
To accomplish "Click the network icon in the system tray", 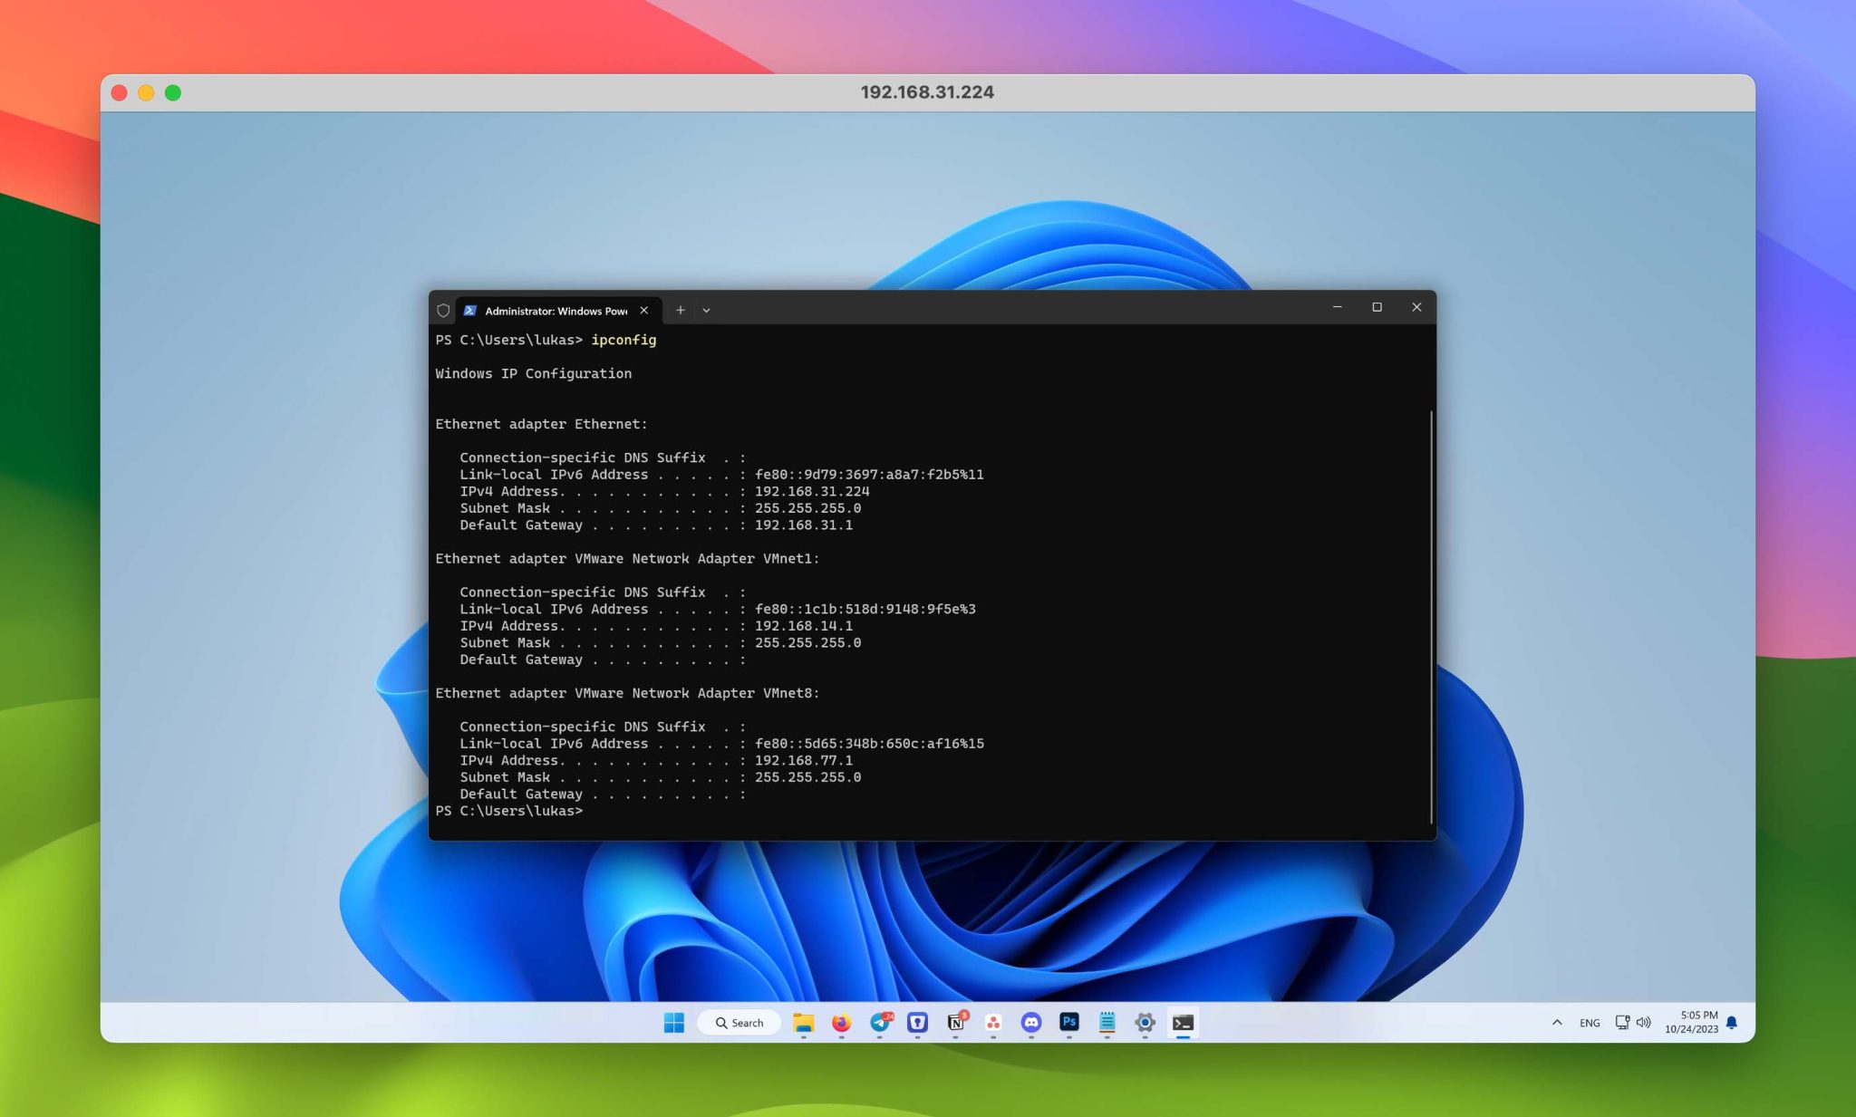I will click(x=1622, y=1022).
